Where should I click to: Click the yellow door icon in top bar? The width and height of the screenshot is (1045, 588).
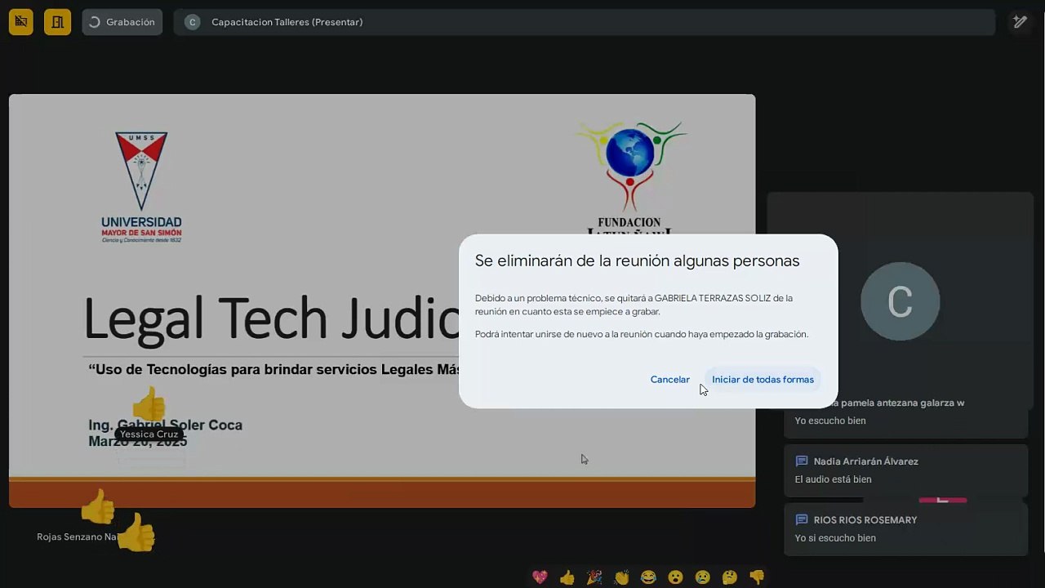click(57, 22)
